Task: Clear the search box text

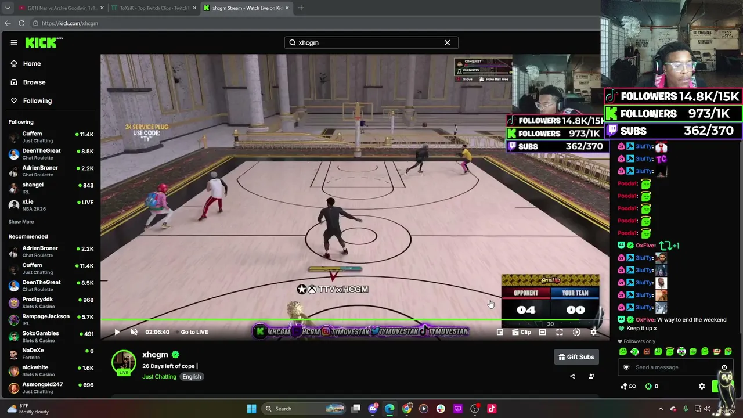Action: tap(447, 42)
